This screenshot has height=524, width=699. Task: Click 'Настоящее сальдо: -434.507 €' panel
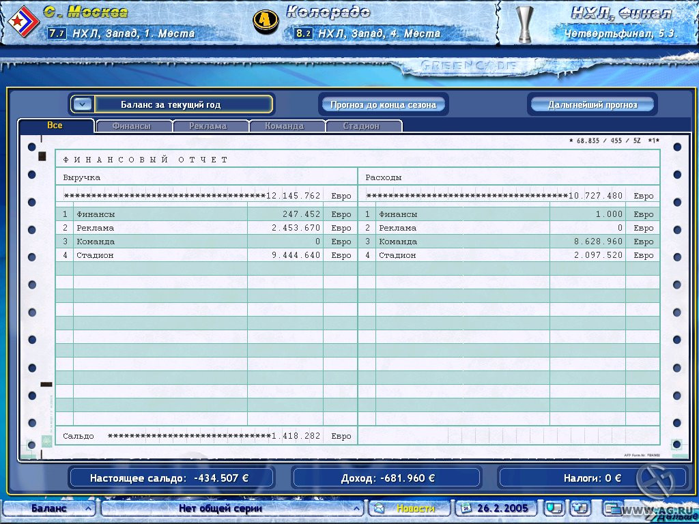point(171,478)
